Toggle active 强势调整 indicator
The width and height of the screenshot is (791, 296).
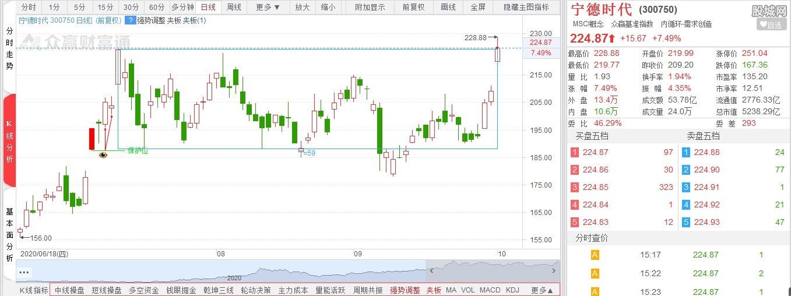click(x=405, y=290)
